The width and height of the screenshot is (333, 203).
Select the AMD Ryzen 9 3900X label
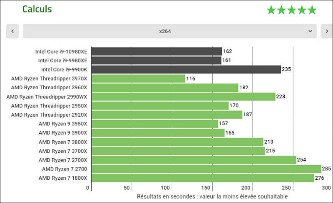(x=63, y=133)
